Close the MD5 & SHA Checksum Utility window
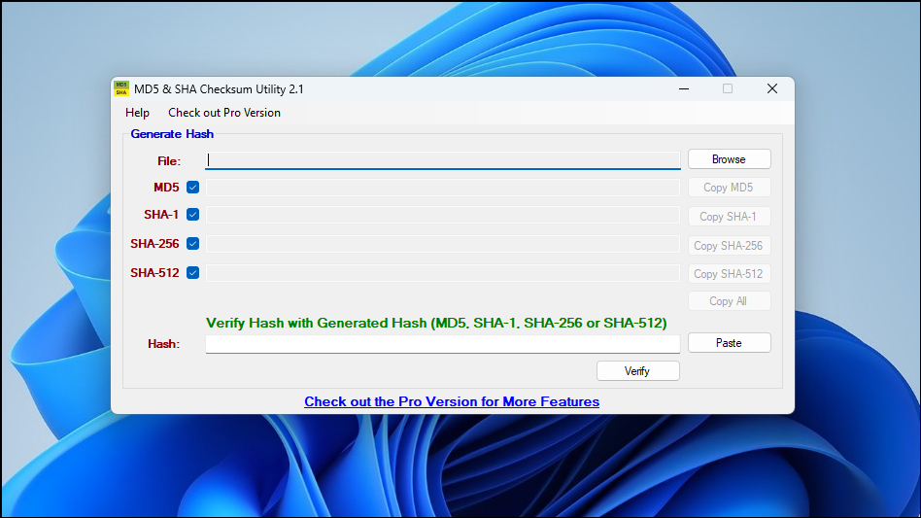 [x=771, y=88]
